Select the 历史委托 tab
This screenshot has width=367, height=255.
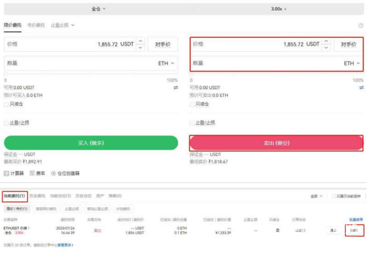pos(38,196)
